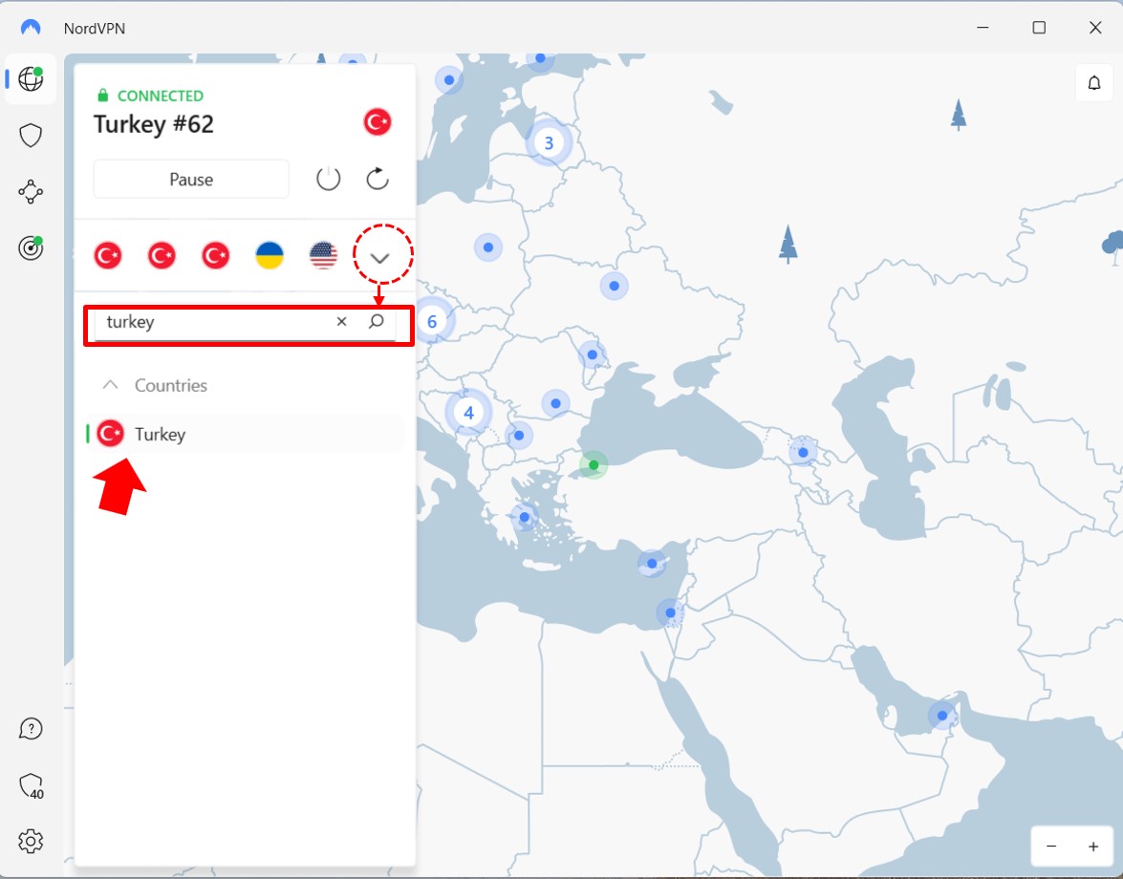Open help via the question mark icon
The height and width of the screenshot is (879, 1123).
tap(31, 729)
